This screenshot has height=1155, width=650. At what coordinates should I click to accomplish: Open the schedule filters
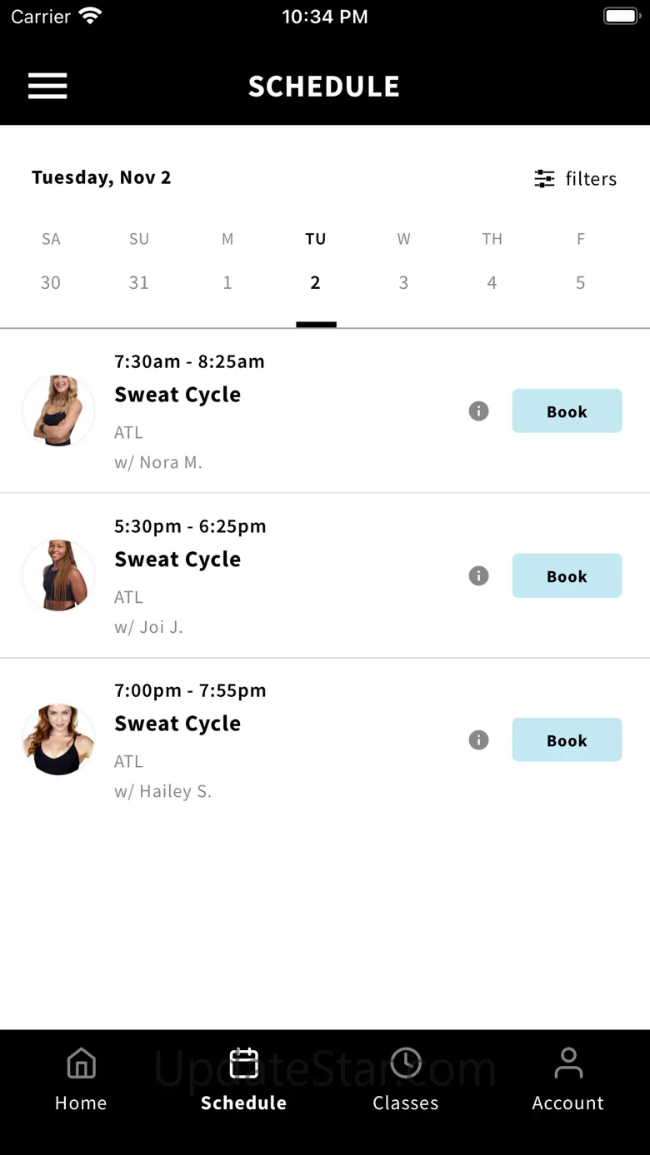click(x=575, y=179)
